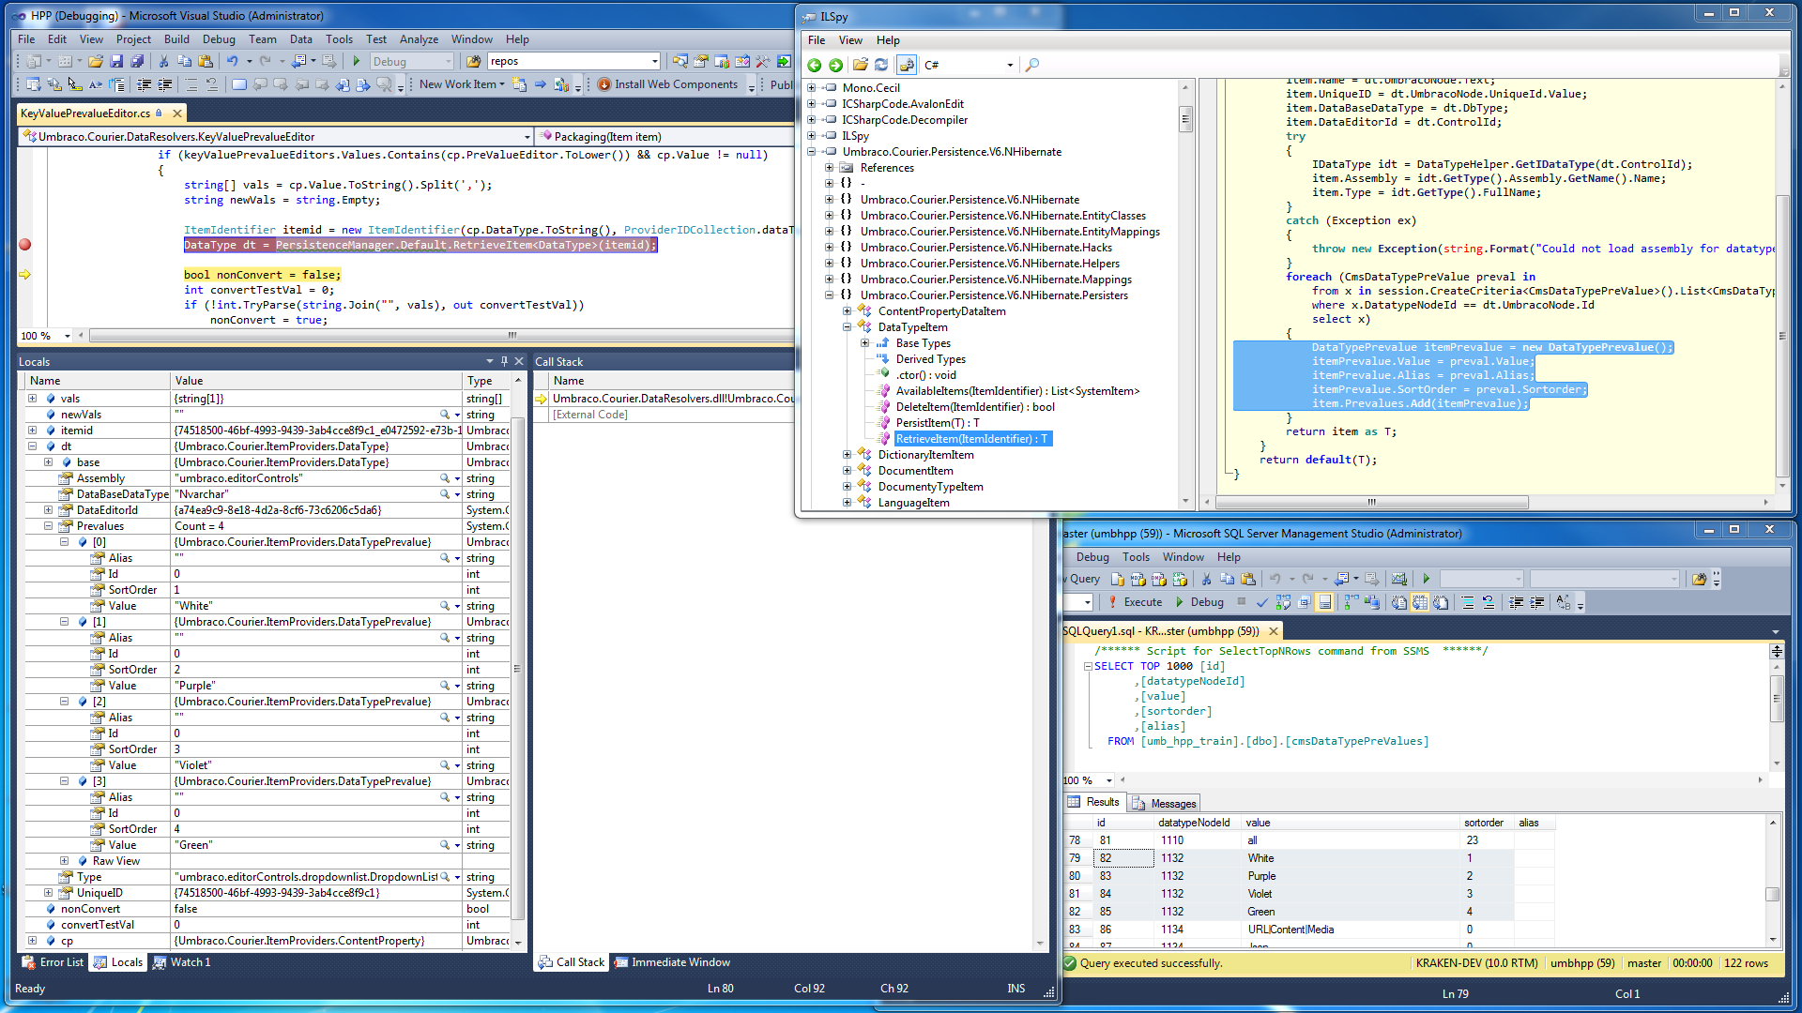Navigate back with green arrow in ILSpy
The image size is (1802, 1013).
point(814,66)
